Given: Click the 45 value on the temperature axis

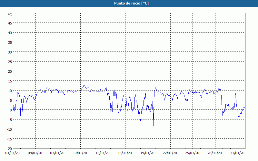Looking at the screenshot, I should click(x=10, y=23).
